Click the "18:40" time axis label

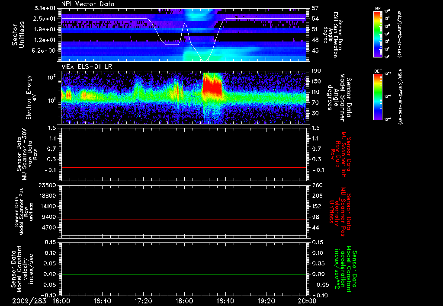[225, 301]
